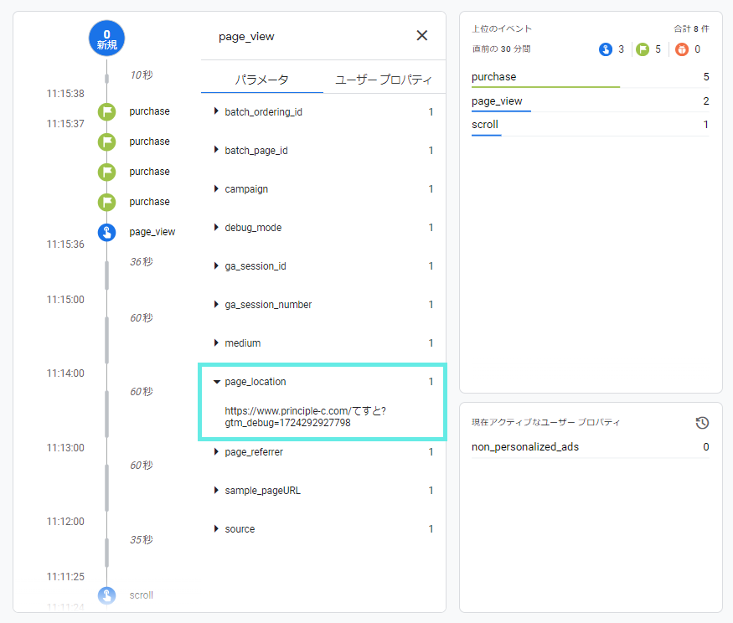Expand the batch_ordering_id parameter
The image size is (733, 623).
click(263, 111)
